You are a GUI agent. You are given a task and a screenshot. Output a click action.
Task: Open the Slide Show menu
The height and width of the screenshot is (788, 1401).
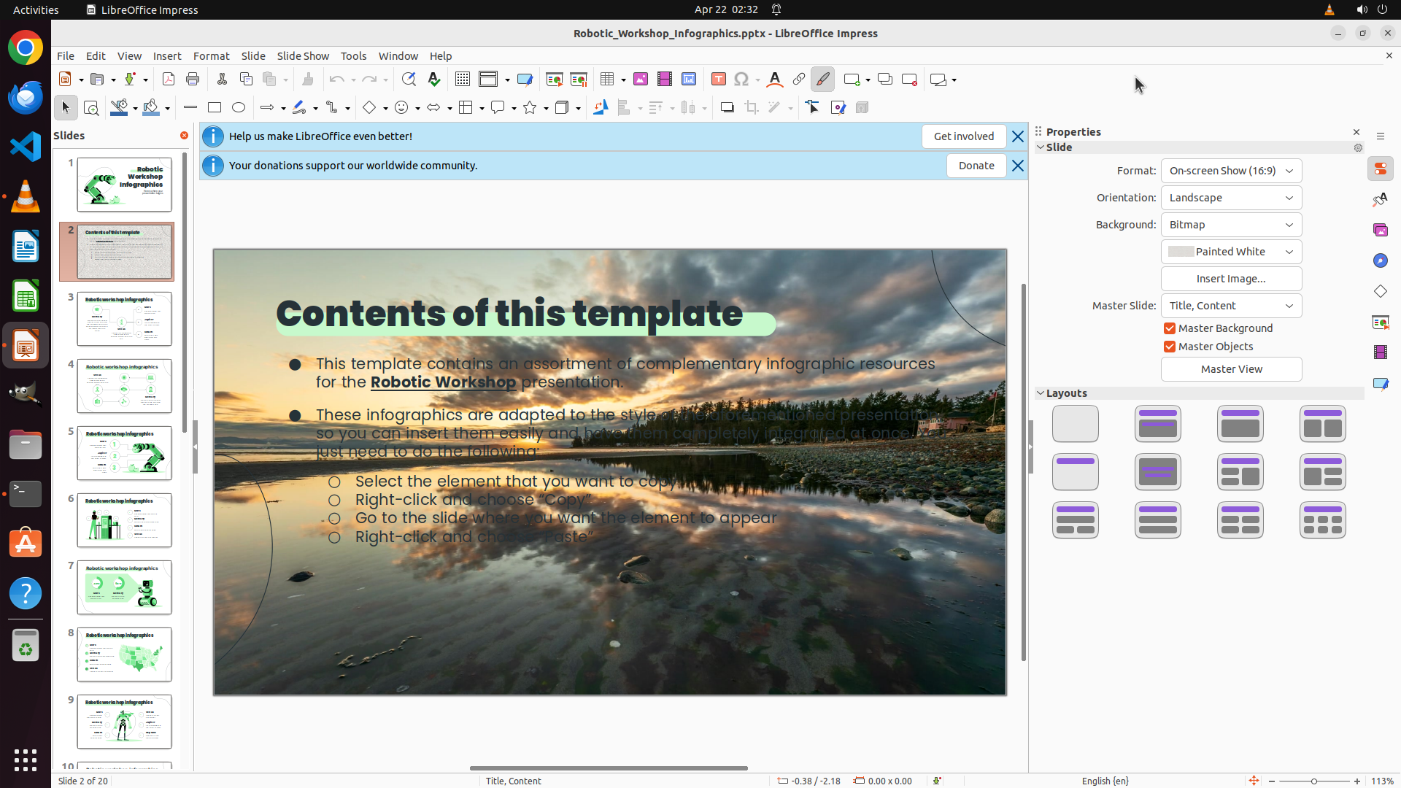[x=303, y=56]
